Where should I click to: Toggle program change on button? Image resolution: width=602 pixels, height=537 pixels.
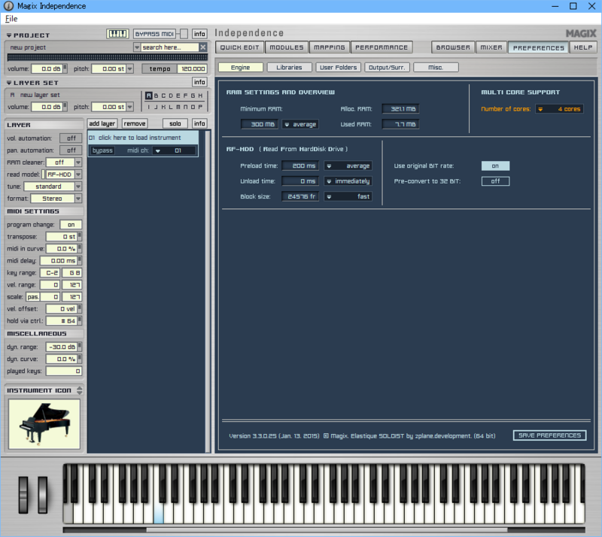[71, 225]
